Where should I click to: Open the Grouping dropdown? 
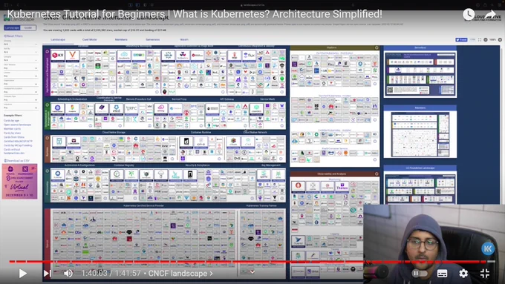(20, 44)
